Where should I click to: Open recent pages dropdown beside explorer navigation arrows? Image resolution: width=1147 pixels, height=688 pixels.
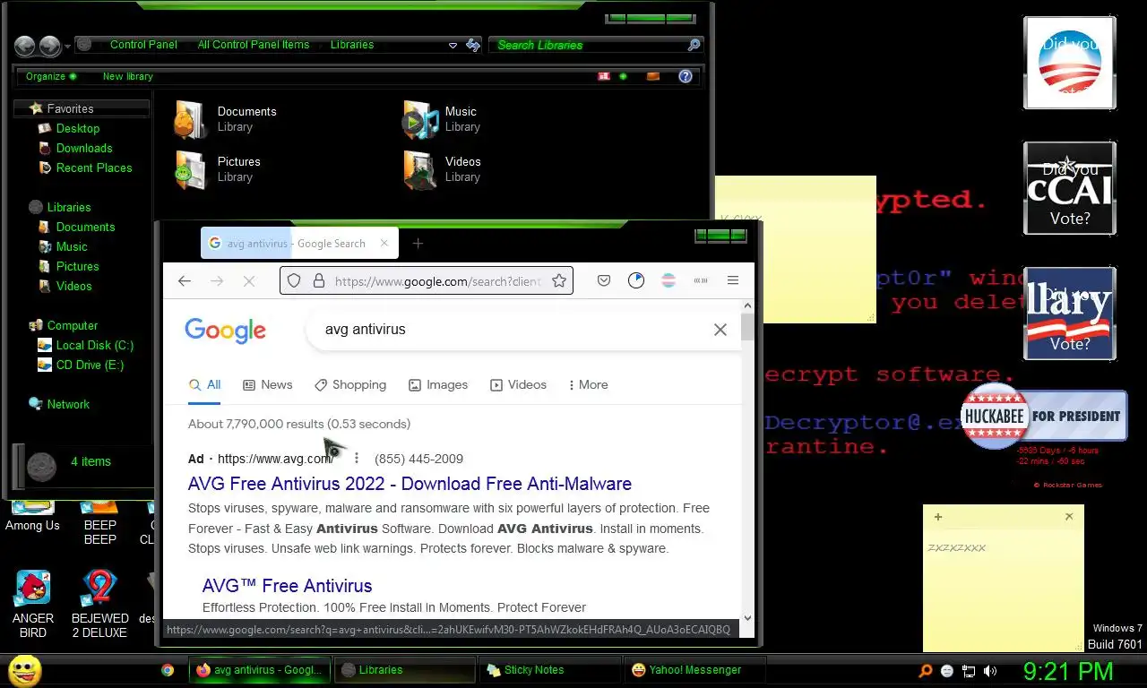[67, 47]
